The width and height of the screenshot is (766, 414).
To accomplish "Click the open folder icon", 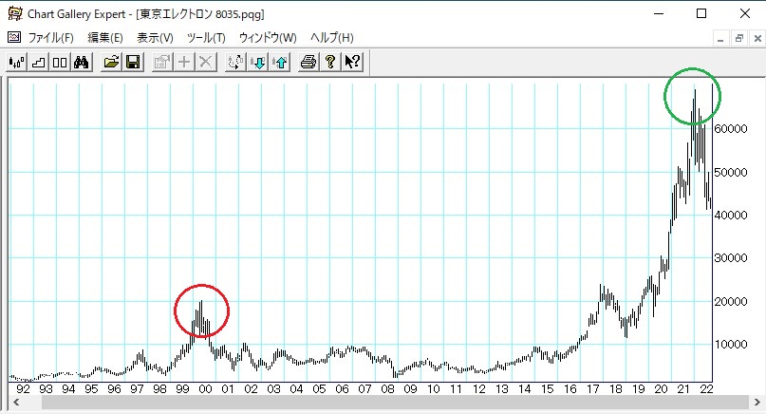I will 111,63.
